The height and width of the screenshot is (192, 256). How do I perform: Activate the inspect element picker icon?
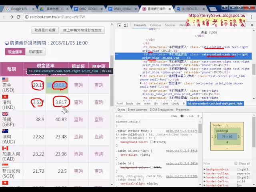tap(119, 25)
